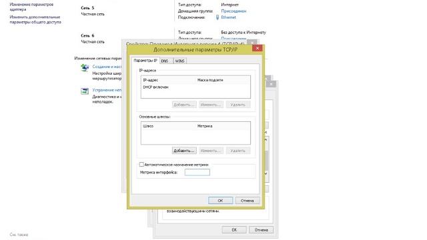Click Удалить under IP-адреса list
Viewport: 427px width, 240px height.
pos(238,105)
